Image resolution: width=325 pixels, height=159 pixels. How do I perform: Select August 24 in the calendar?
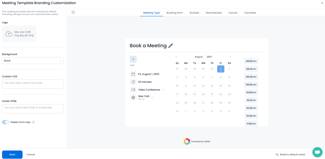click(x=177, y=103)
